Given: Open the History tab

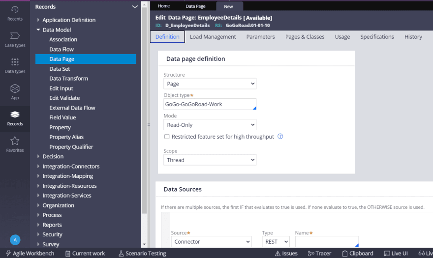Looking at the screenshot, I should (x=413, y=37).
